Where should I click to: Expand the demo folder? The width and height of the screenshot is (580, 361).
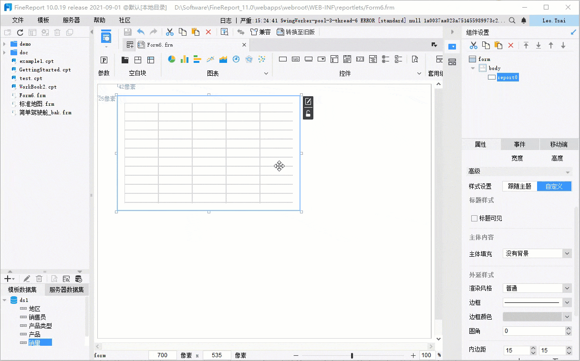[x=5, y=44]
